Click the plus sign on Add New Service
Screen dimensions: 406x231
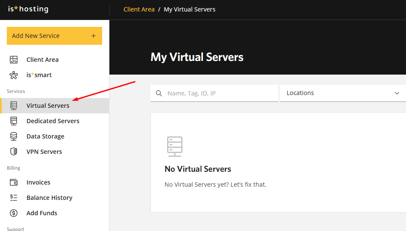coord(94,36)
